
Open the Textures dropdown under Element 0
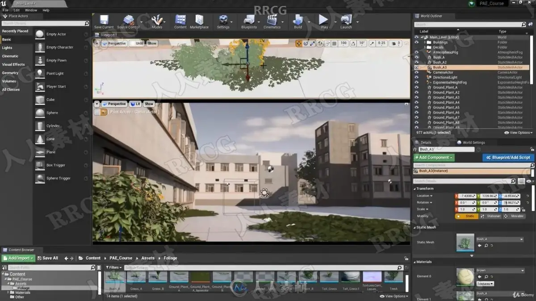[485, 284]
